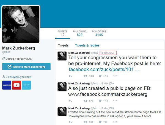The width and height of the screenshot is (165, 125).
Task: Switch to Tweets & replies tab
Action: [87, 45]
